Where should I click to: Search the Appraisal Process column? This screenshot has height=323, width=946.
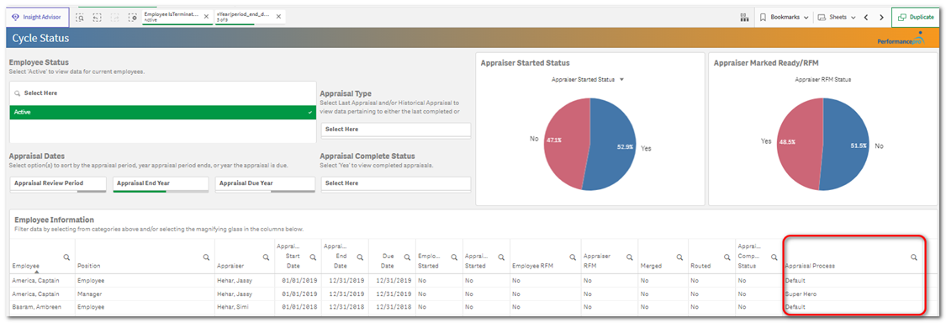tap(914, 257)
